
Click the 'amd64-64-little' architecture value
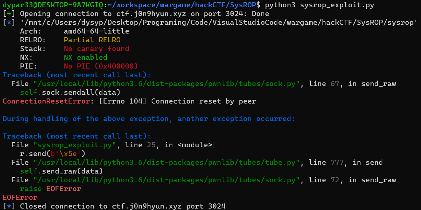[96, 31]
